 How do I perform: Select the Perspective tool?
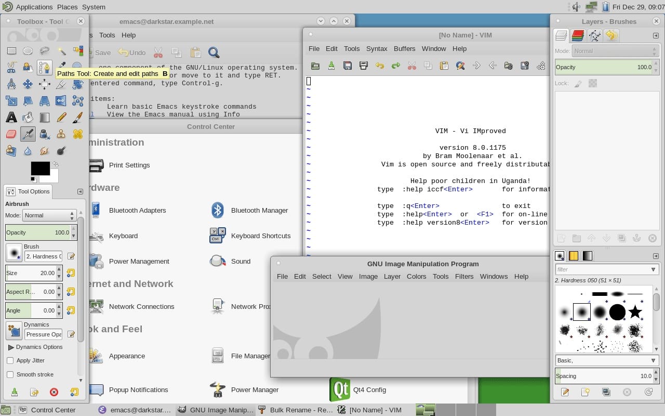tap(45, 101)
